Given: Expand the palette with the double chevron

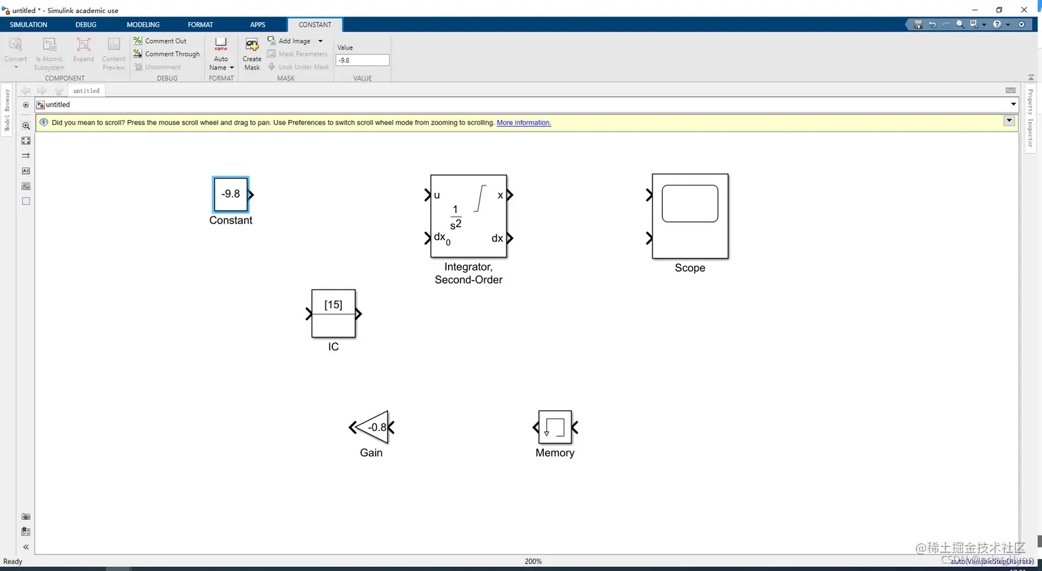Looking at the screenshot, I should (25, 547).
